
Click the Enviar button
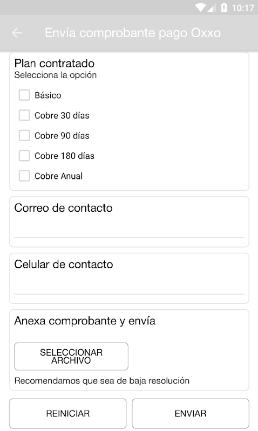(x=191, y=413)
